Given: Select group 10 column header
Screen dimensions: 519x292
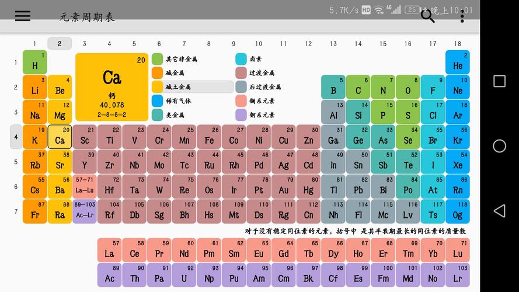Looking at the screenshot, I should click(259, 43).
